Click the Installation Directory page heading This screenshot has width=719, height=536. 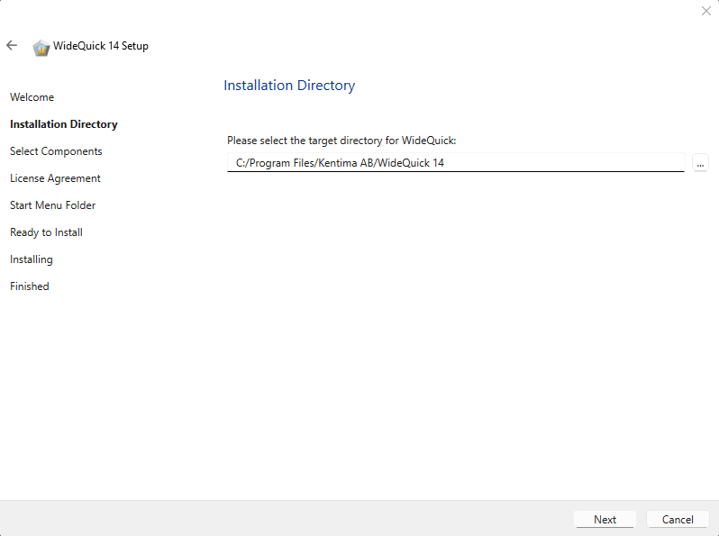click(x=289, y=86)
